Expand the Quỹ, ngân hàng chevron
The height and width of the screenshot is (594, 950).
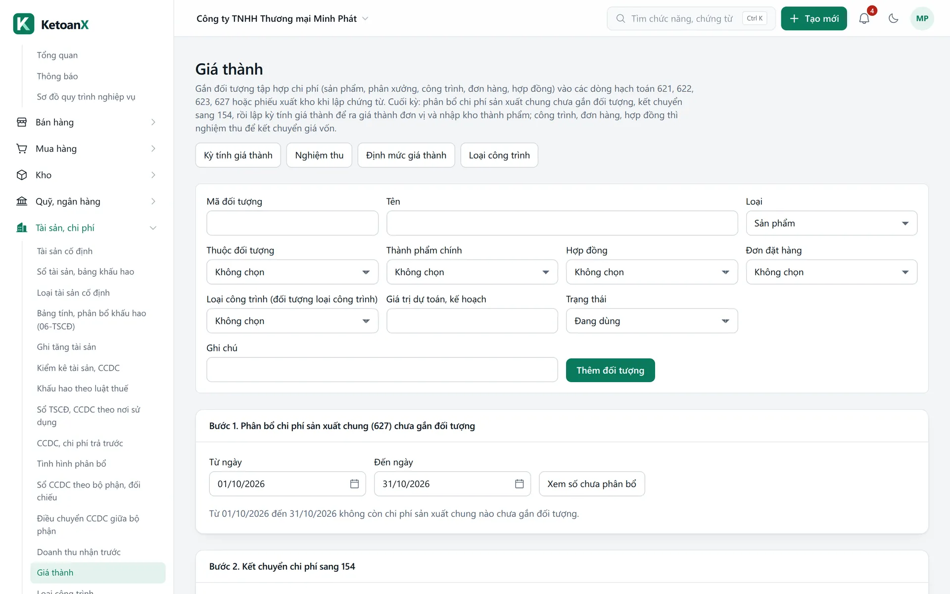(153, 201)
